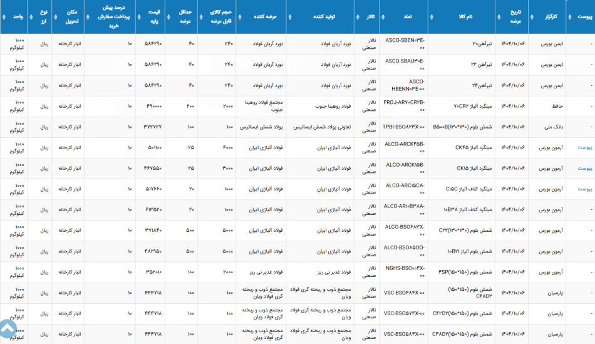Screen dimensions: 595x344
Task: Click the نوع ارز column header
Action: (x=44, y=17)
